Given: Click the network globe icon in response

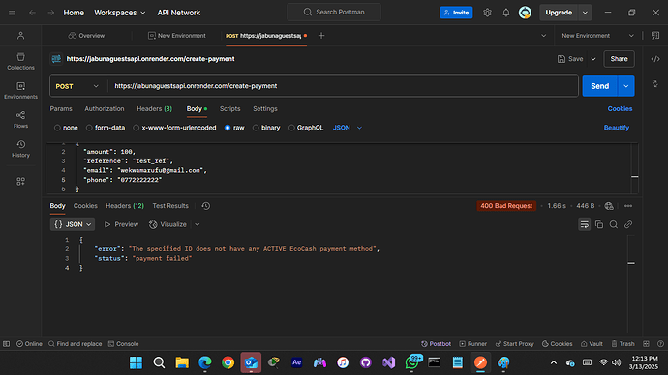Looking at the screenshot, I should 609,206.
